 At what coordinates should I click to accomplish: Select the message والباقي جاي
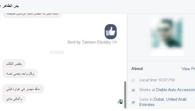[14, 99]
